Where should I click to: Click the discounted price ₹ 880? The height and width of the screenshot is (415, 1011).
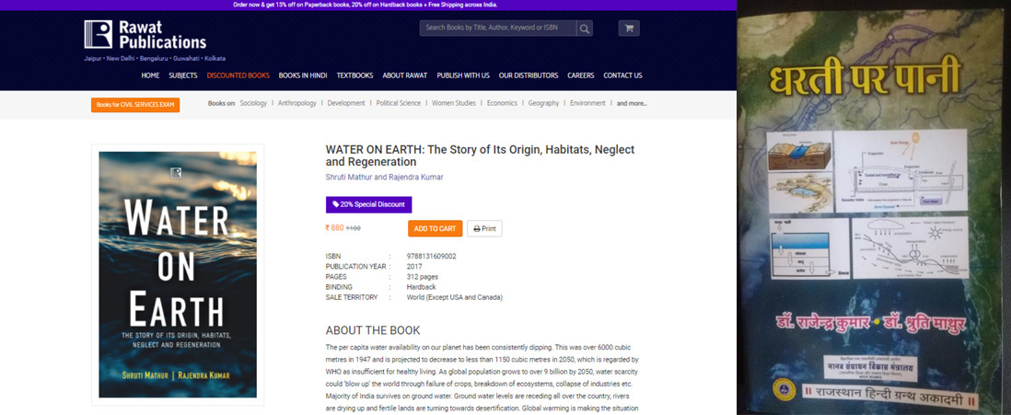tap(334, 227)
